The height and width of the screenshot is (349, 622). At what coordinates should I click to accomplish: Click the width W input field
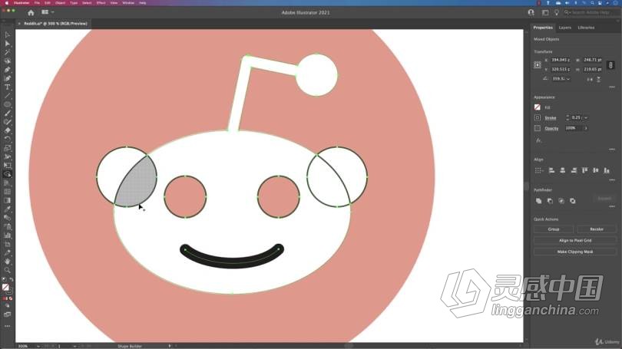[593, 60]
